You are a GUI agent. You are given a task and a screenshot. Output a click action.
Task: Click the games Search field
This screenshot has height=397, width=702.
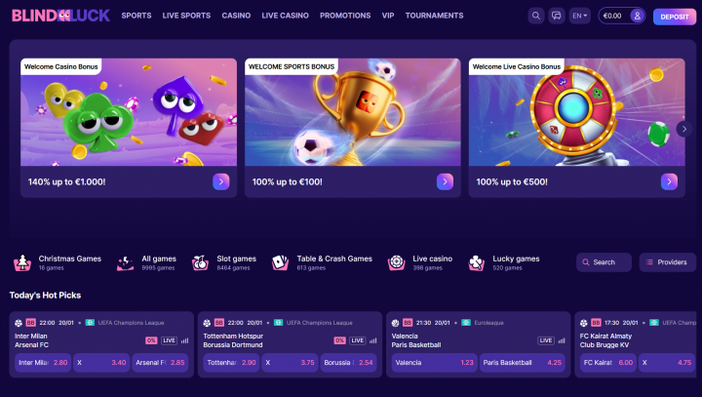point(604,262)
